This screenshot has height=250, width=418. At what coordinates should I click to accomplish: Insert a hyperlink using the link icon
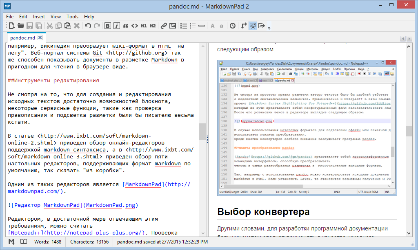165,26
